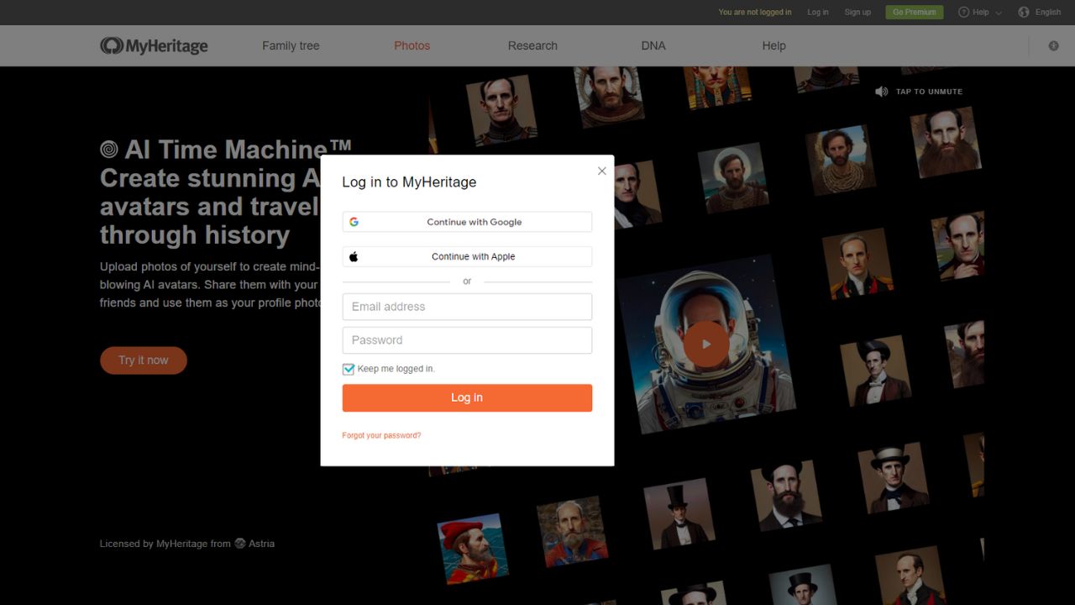Open the Photos menu
1075x605 pixels.
tap(412, 45)
